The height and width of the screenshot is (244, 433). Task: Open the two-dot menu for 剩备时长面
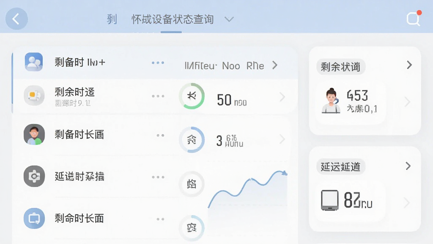click(160, 135)
